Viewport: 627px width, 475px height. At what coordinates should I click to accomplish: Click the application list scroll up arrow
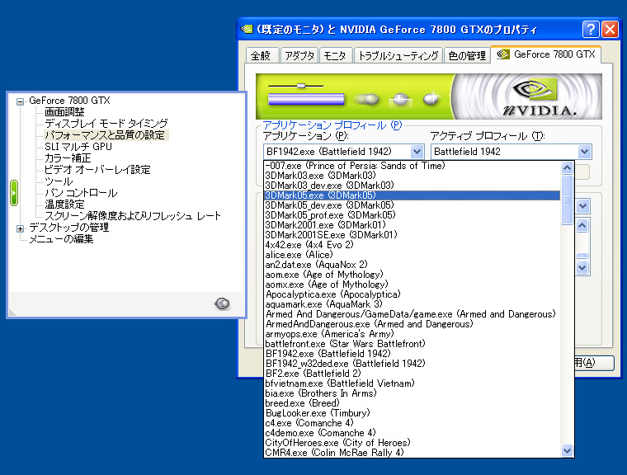[567, 167]
